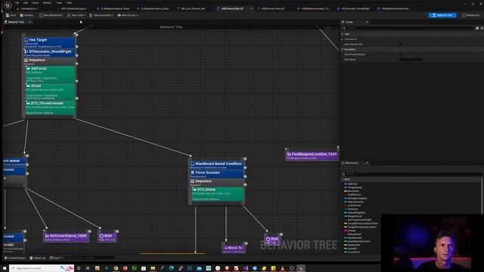Screen dimensions: 484x272
Task: Select the Sequence node above BTS_Melee
Action: pos(217,182)
